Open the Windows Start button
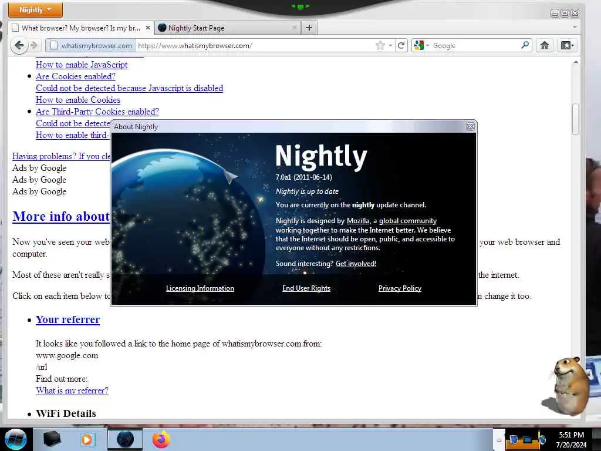This screenshot has width=601, height=451. point(15,439)
